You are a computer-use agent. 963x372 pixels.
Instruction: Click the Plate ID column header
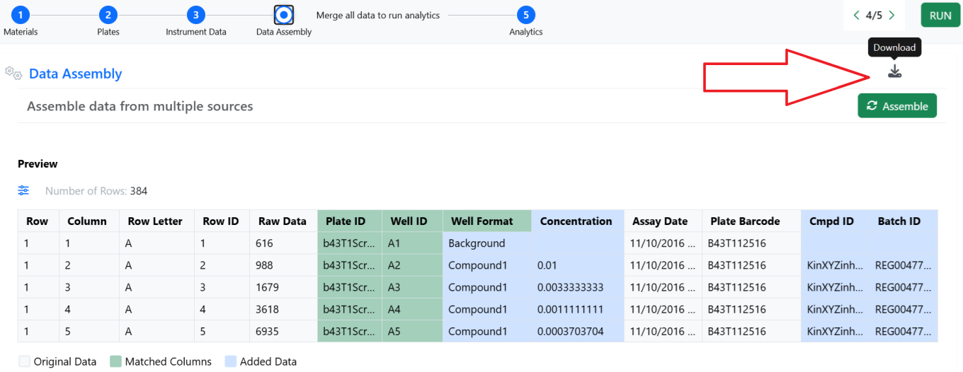[346, 221]
